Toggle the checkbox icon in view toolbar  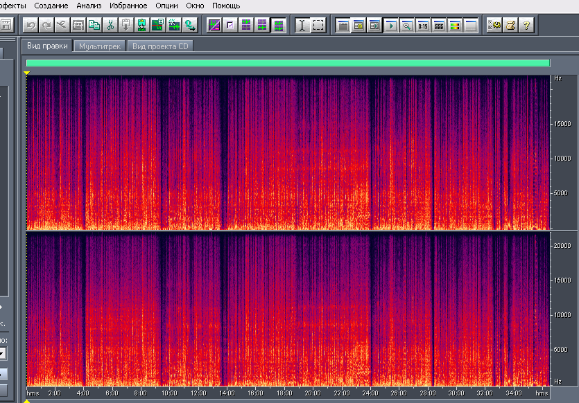tap(230, 26)
